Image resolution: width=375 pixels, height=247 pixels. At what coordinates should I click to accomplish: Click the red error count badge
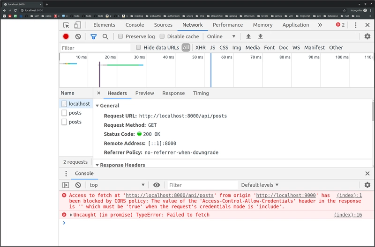[340, 25]
